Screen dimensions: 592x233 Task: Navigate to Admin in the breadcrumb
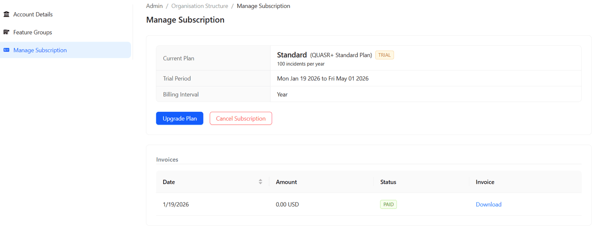[x=154, y=6]
